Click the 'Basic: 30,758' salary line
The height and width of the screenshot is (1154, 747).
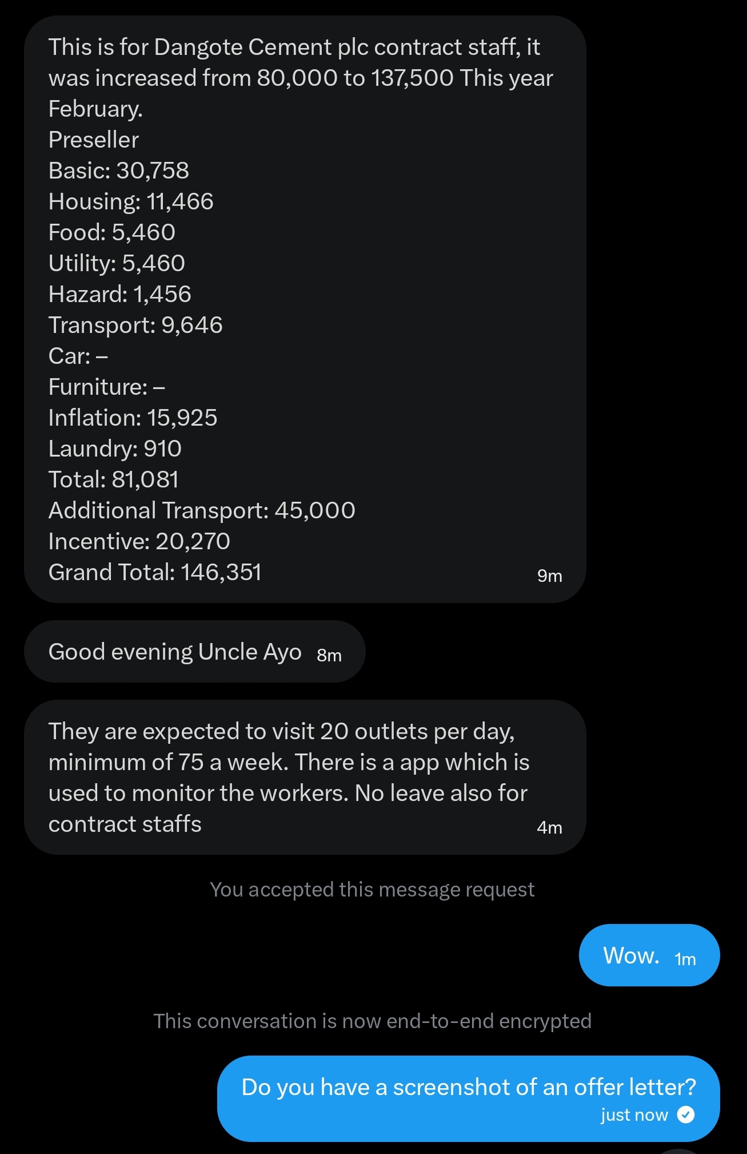pyautogui.click(x=119, y=170)
